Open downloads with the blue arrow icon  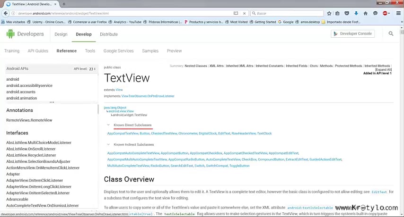coord(356,13)
